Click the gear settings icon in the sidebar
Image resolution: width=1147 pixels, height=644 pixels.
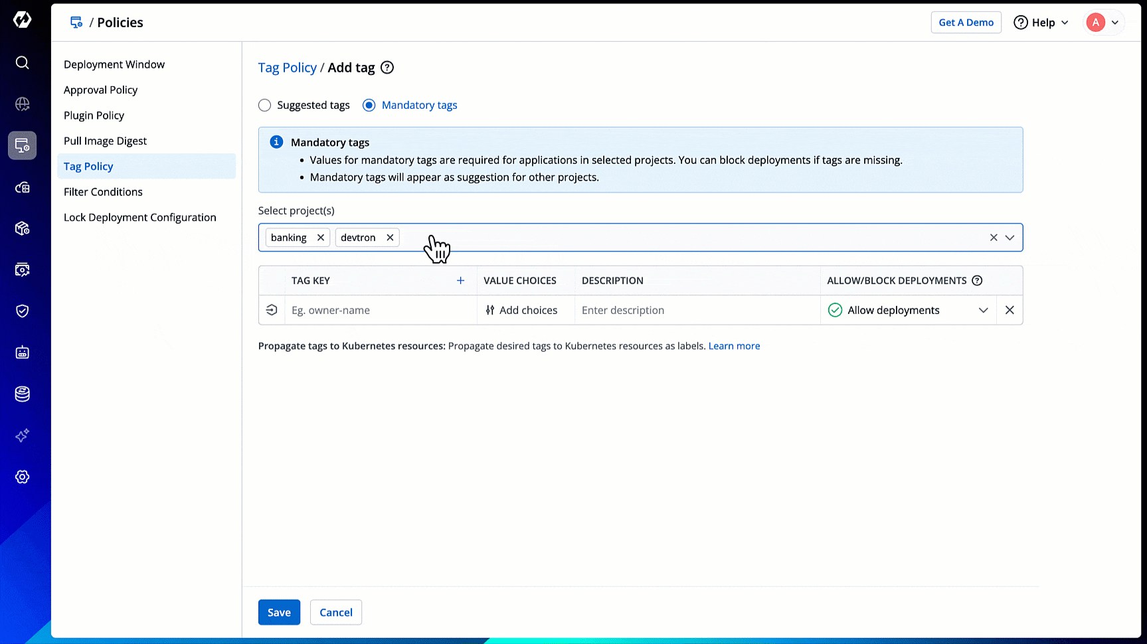coord(23,477)
